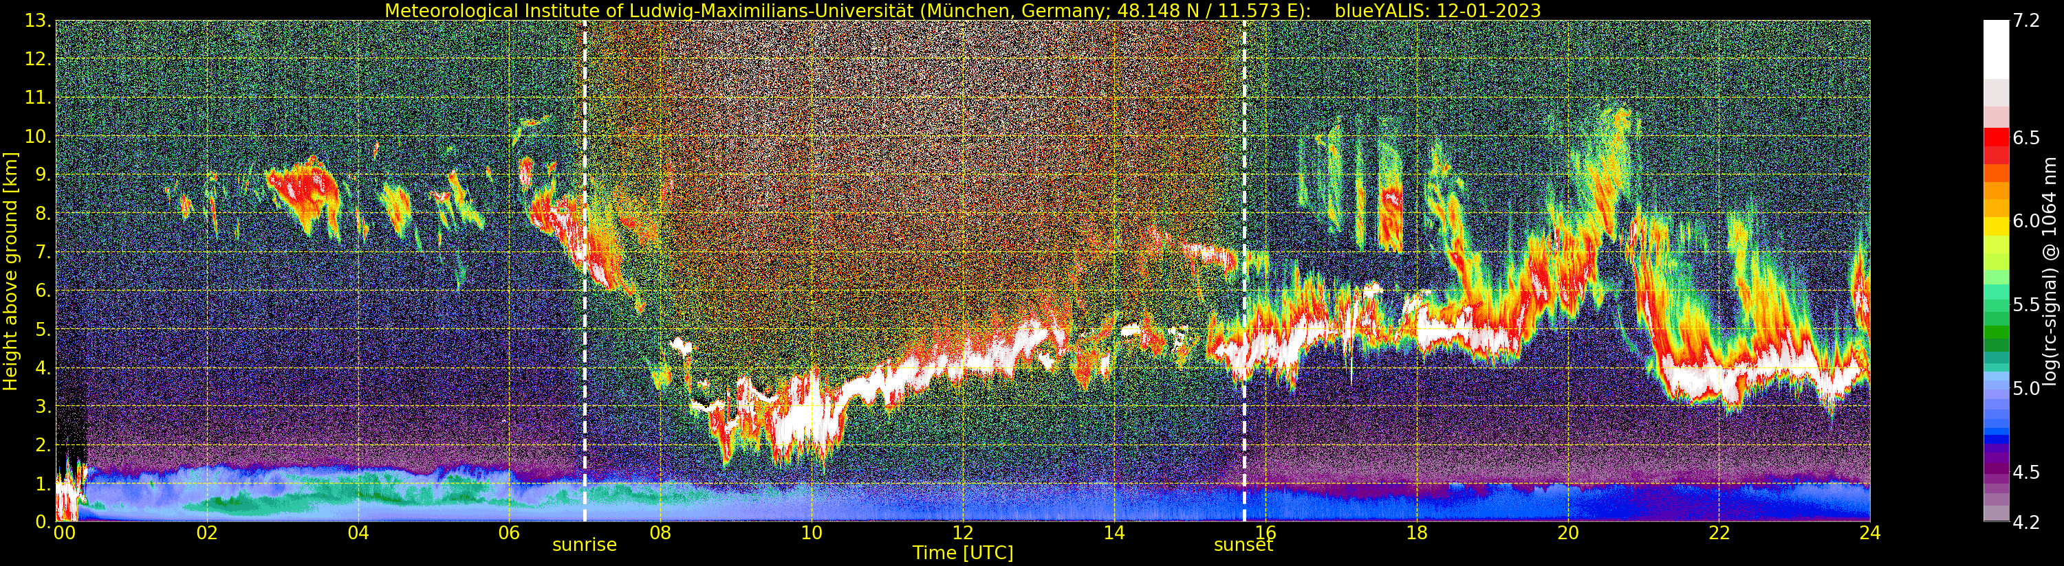The width and height of the screenshot is (2064, 566).
Task: Select the '16' tick on the time axis
Action: coord(1265,532)
